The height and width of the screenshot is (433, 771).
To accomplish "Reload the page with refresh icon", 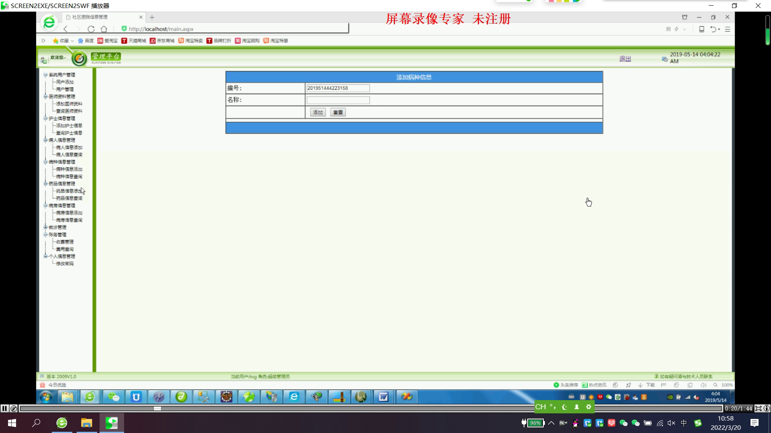I will (x=91, y=29).
